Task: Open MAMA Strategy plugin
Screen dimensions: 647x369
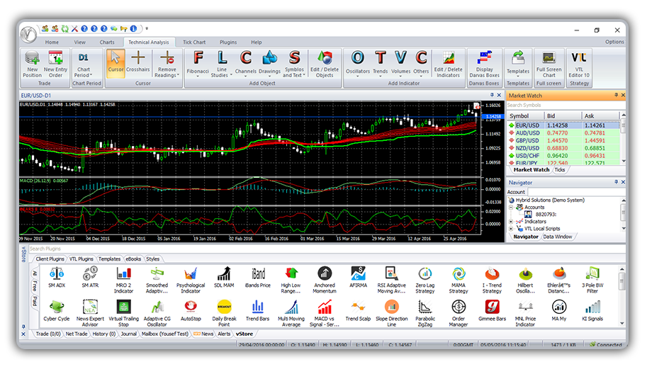Action: pyautogui.click(x=458, y=280)
